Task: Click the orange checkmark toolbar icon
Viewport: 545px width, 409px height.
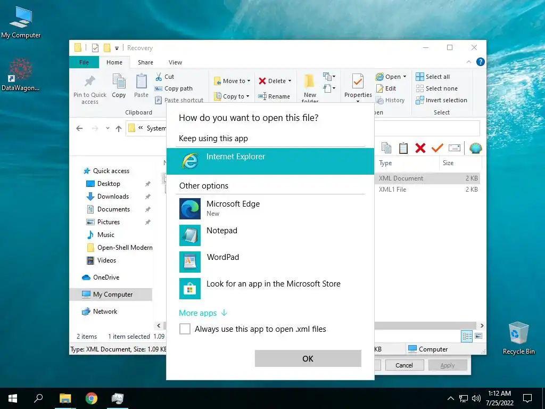Action: 437,148
